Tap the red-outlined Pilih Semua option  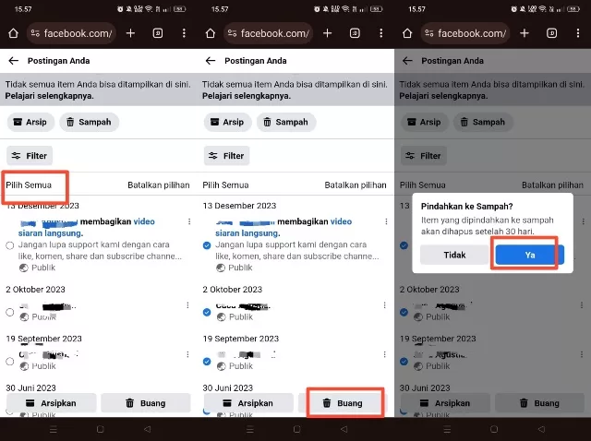pos(29,185)
